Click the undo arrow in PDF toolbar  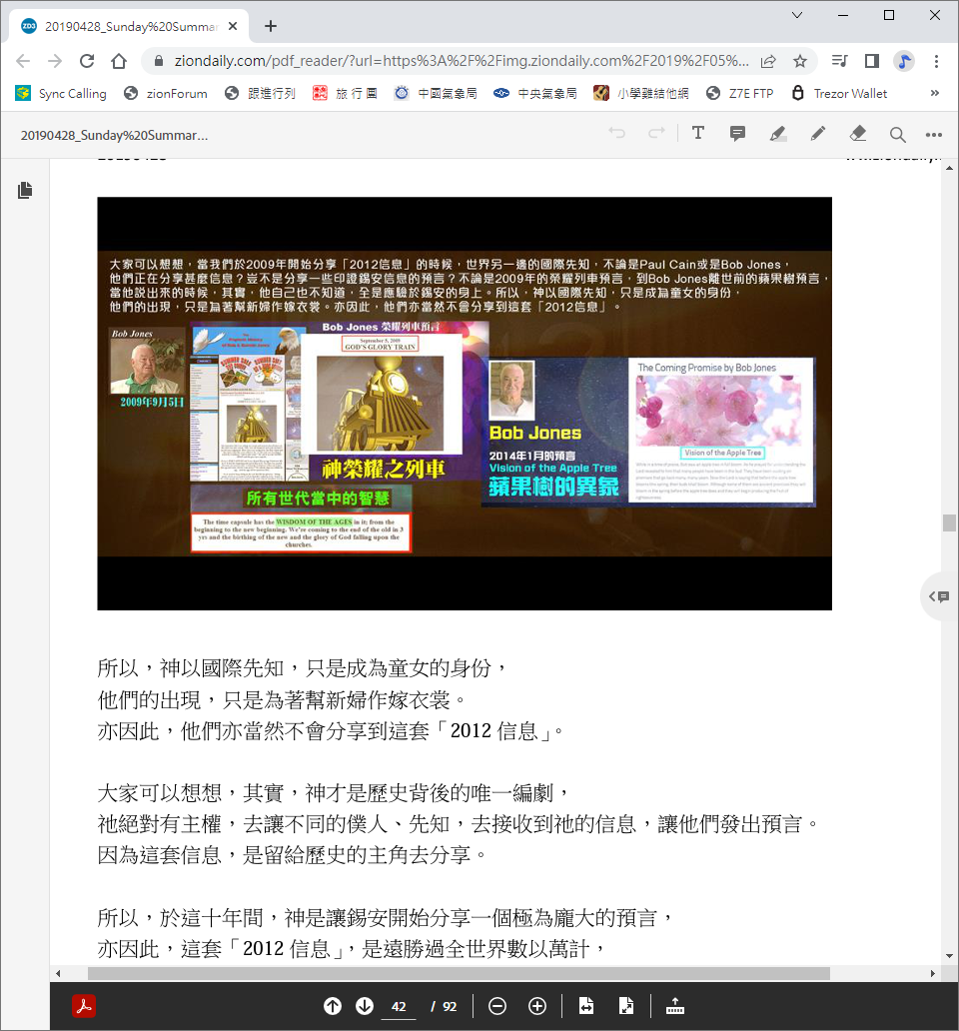pyautogui.click(x=616, y=134)
